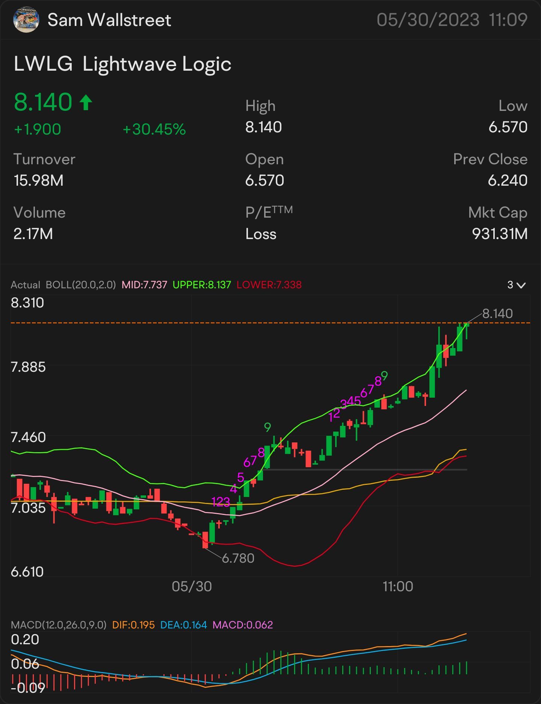Tap the 7.885 price axis label
Screen dimensions: 541x704
click(28, 367)
